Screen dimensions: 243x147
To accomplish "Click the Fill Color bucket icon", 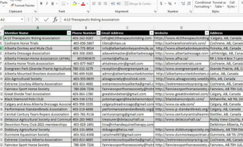I will (x=75, y=4).
